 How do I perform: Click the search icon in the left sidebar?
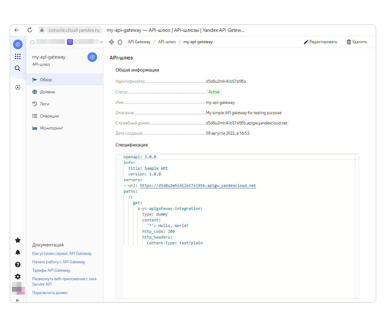pos(17,68)
